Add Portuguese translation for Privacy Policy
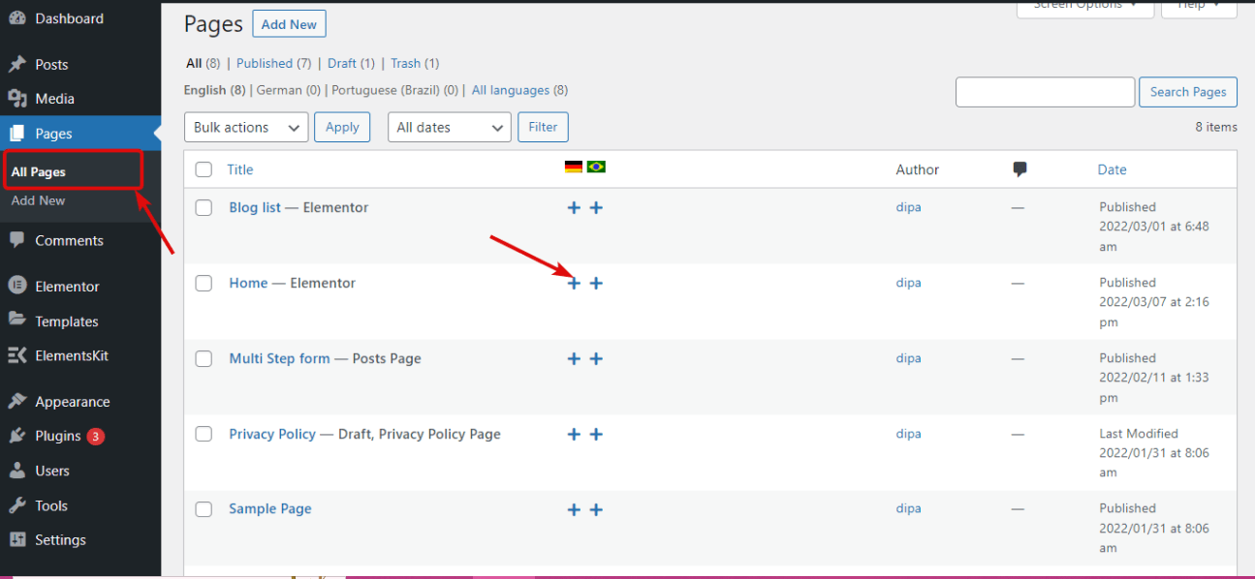This screenshot has width=1255, height=579. coord(596,434)
